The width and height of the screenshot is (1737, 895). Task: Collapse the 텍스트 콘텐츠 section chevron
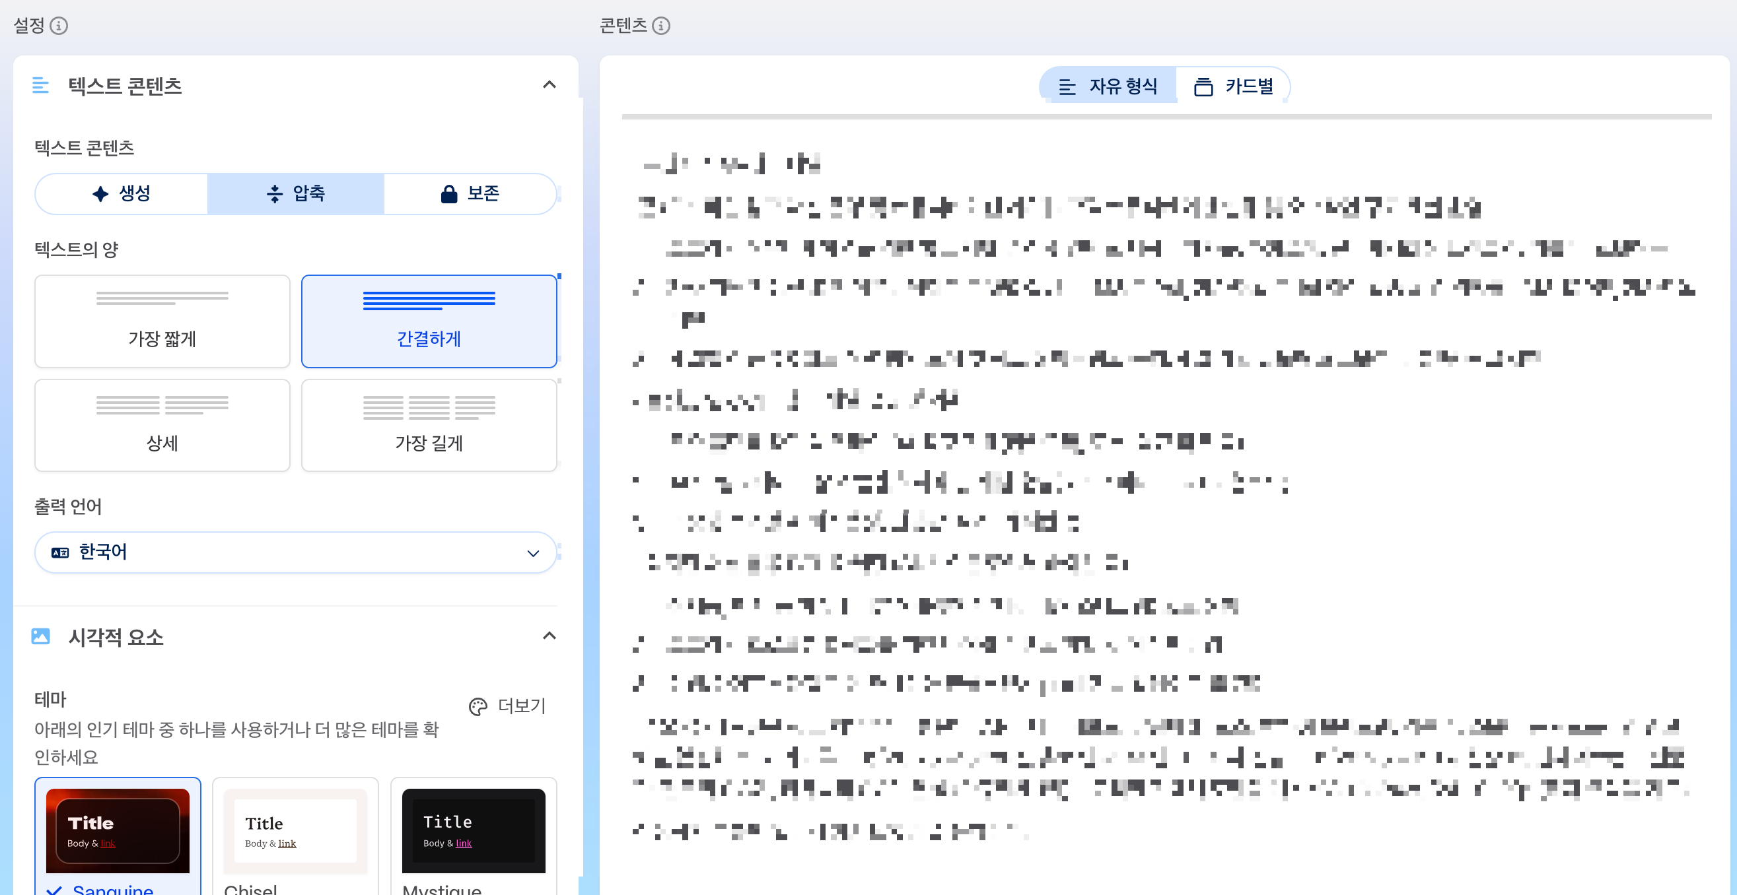click(x=549, y=85)
